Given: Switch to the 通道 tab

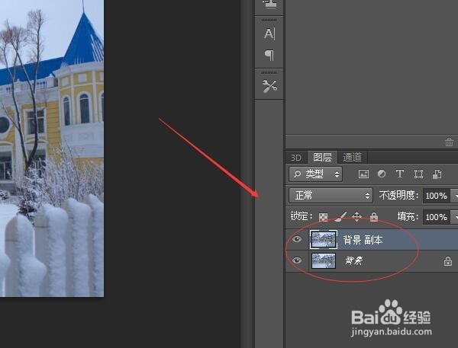Looking at the screenshot, I should [352, 158].
